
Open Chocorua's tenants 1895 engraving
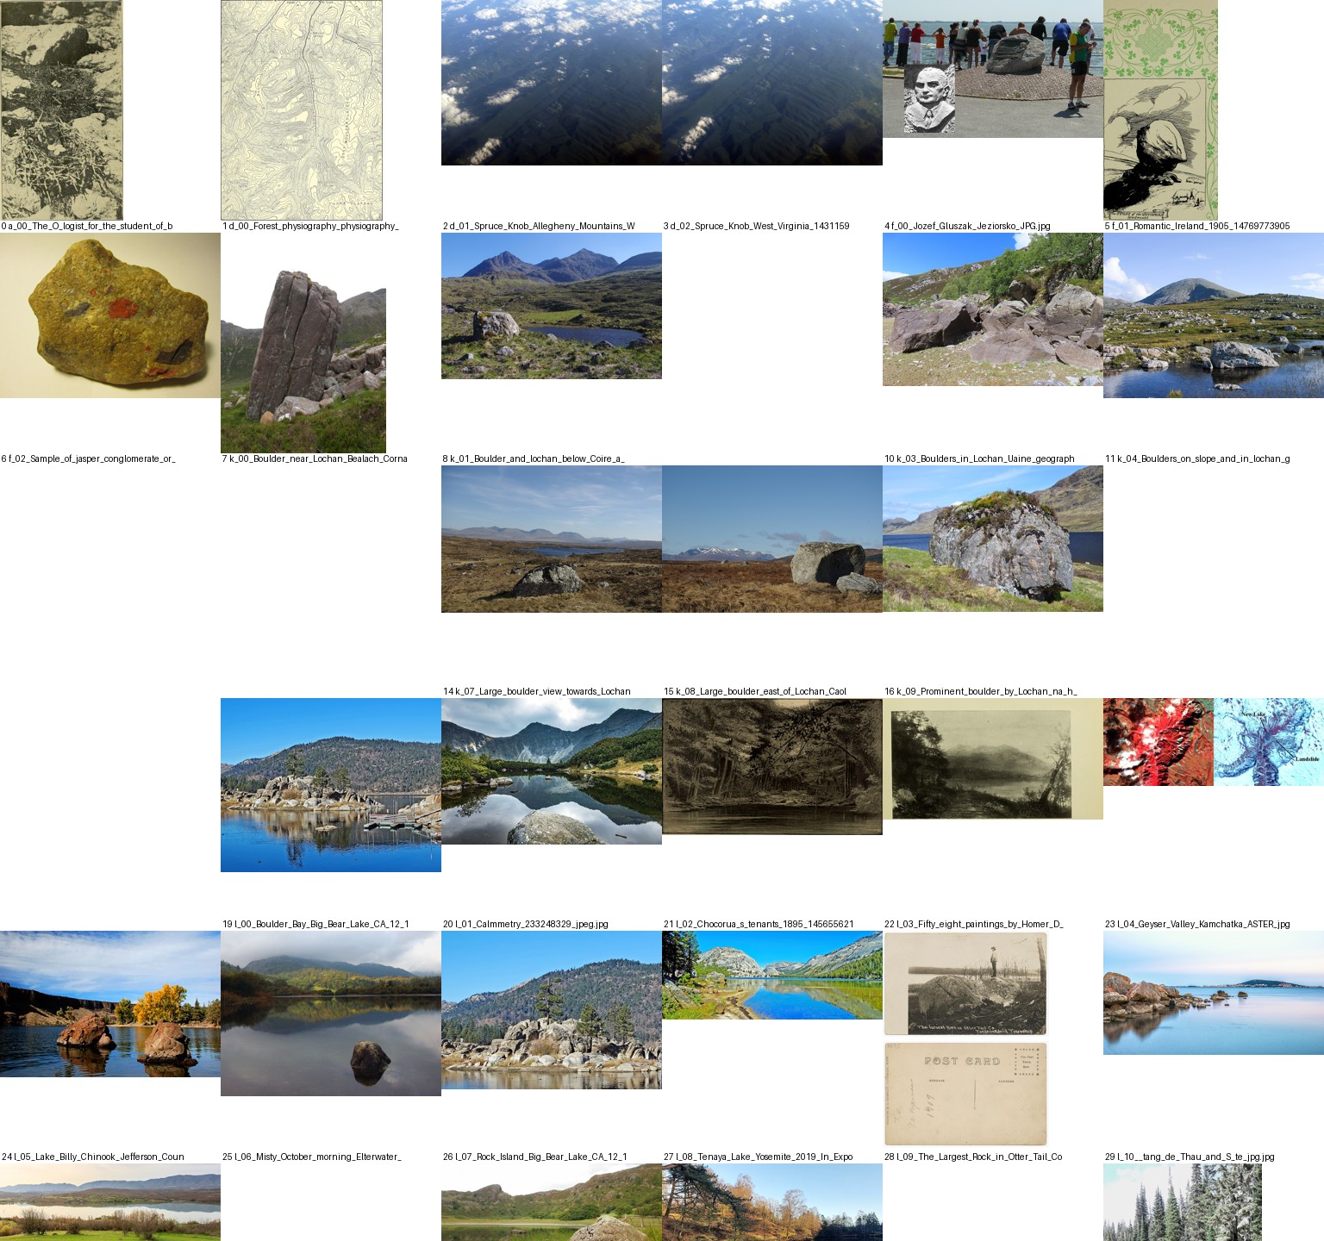[x=772, y=766]
